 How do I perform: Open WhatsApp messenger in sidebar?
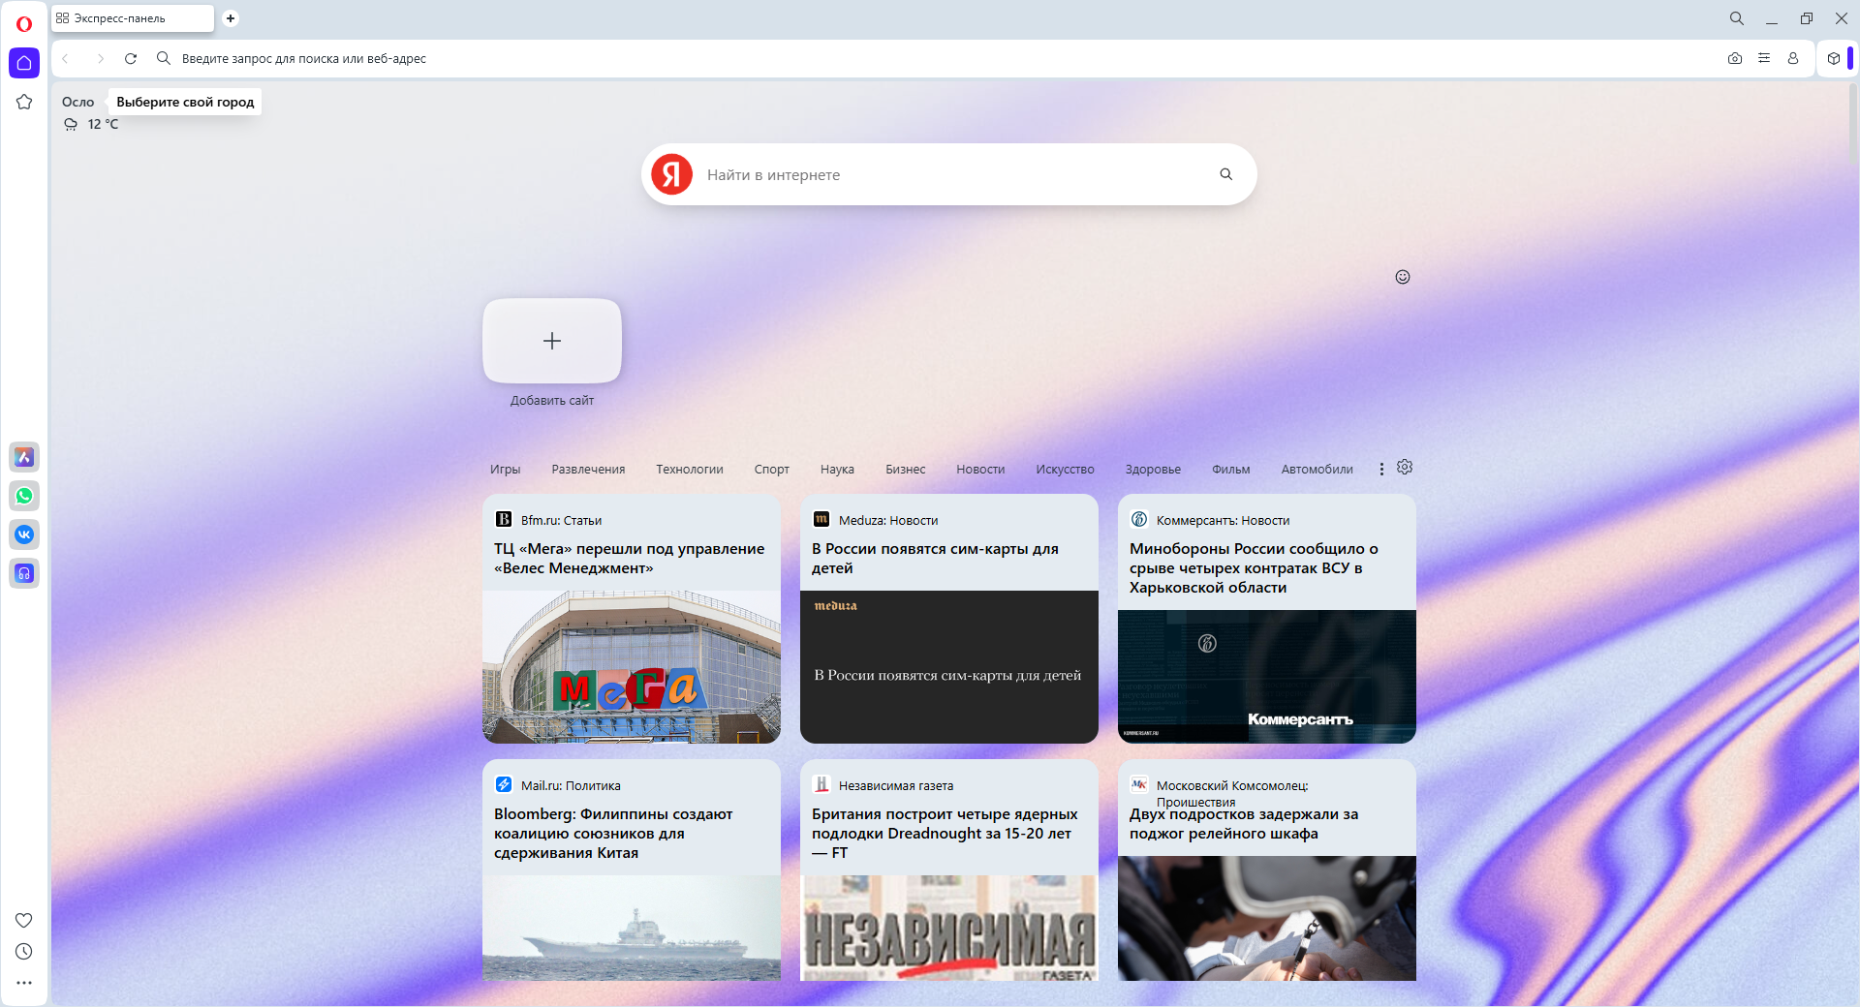coord(24,496)
